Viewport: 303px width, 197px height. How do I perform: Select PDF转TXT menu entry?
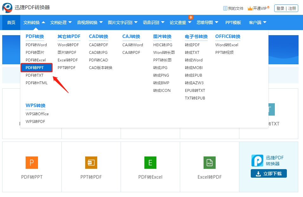click(35, 75)
